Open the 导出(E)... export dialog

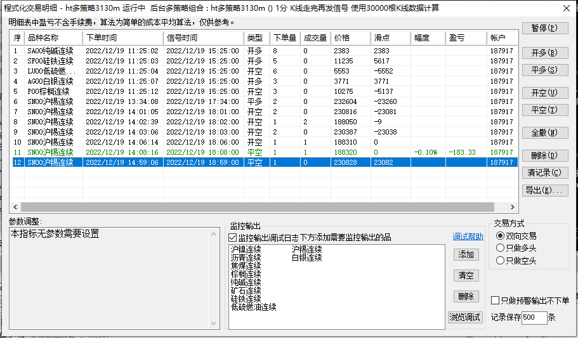(545, 190)
